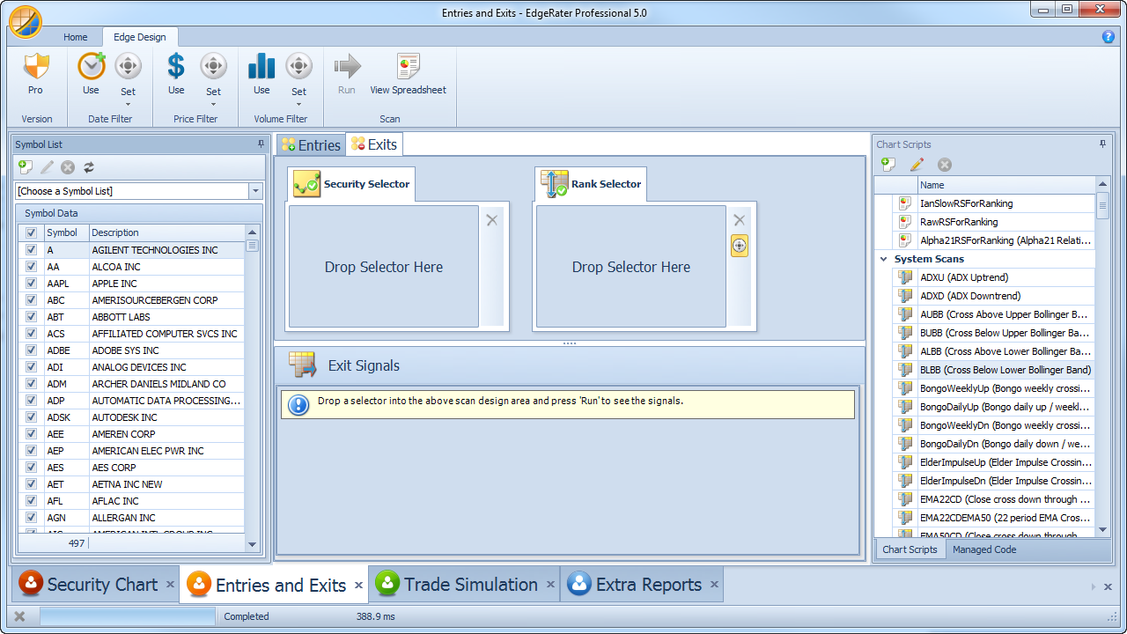Select the Chart Scripts bottom tab
1127x634 pixels.
coord(910,549)
